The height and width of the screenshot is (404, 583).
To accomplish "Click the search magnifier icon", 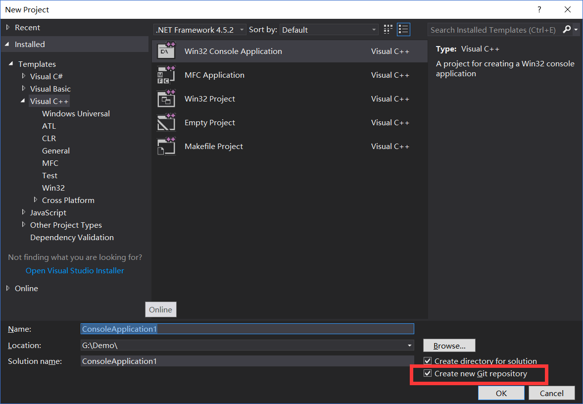I will pyautogui.click(x=567, y=30).
